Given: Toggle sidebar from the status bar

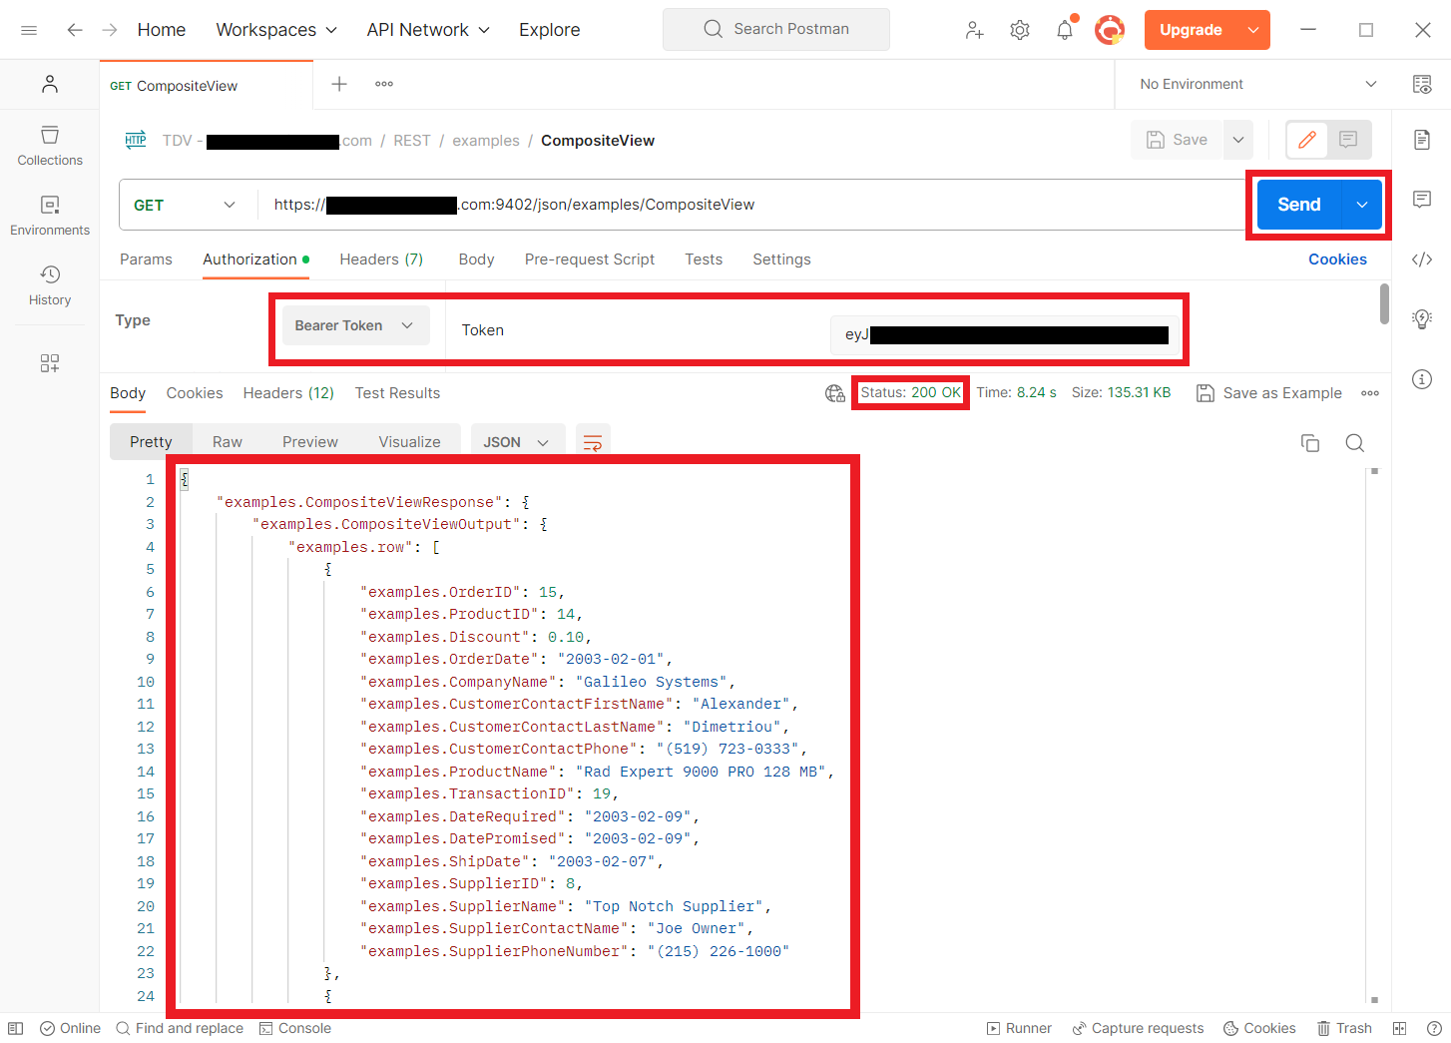Looking at the screenshot, I should pos(15,1028).
